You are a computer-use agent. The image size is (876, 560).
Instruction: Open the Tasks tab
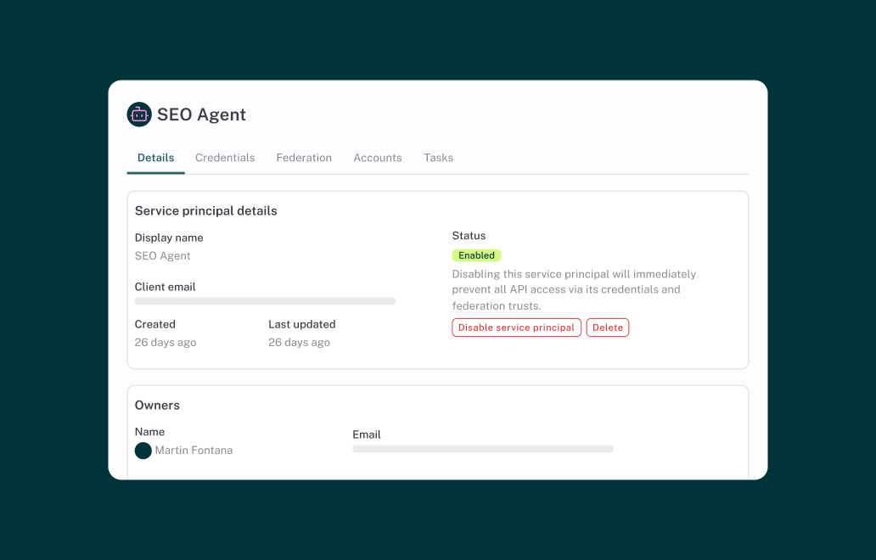point(439,158)
